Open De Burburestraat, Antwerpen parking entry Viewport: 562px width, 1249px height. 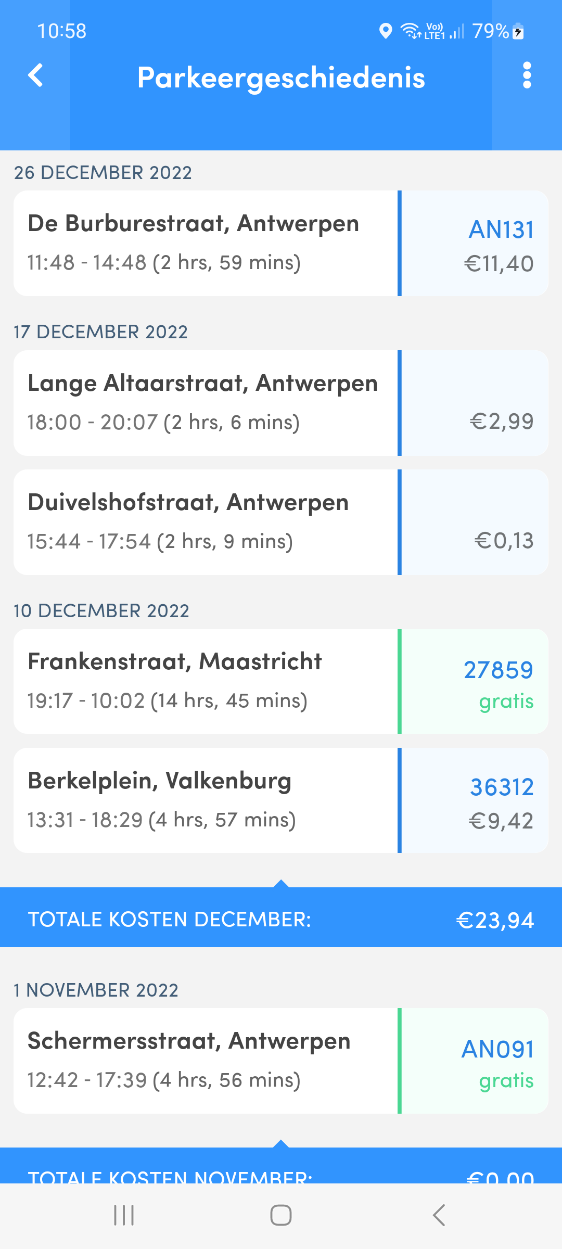coord(281,244)
